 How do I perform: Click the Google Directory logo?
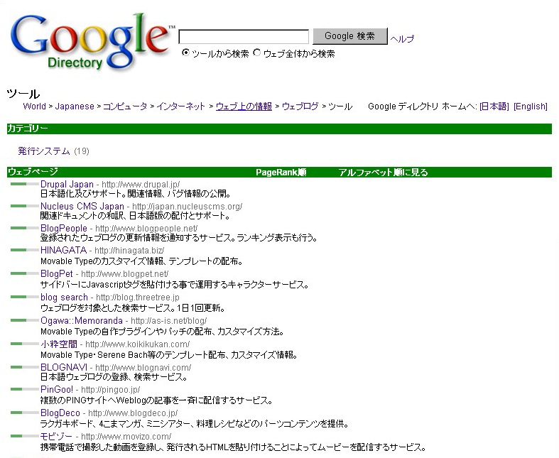tap(92, 42)
